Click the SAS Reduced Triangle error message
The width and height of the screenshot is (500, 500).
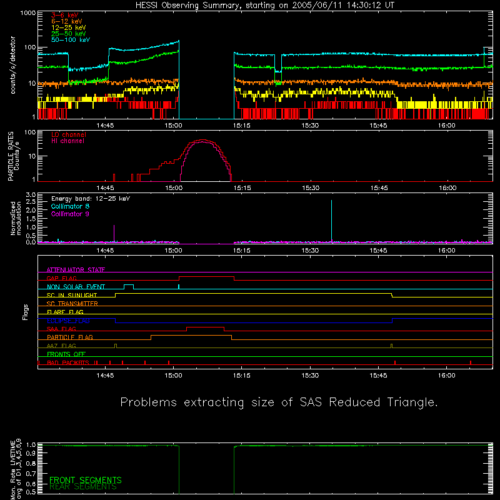coord(279,402)
